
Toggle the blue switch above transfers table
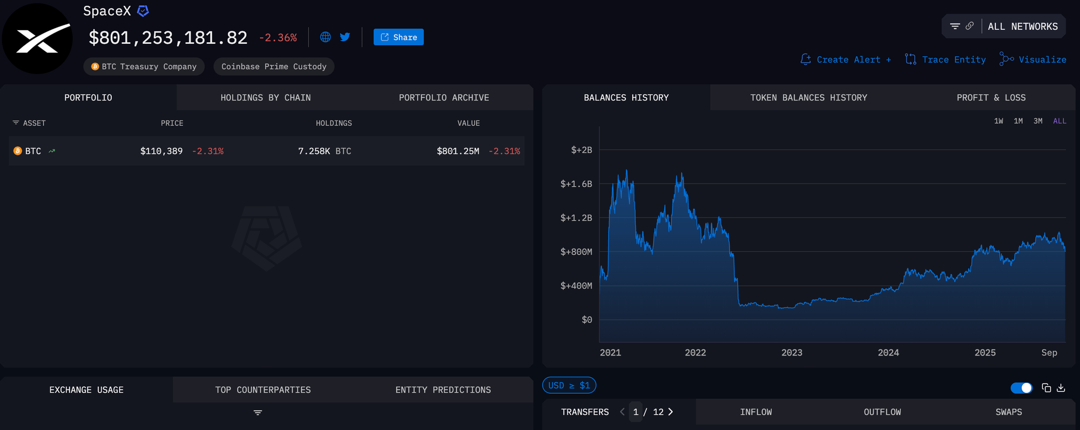tap(1021, 388)
